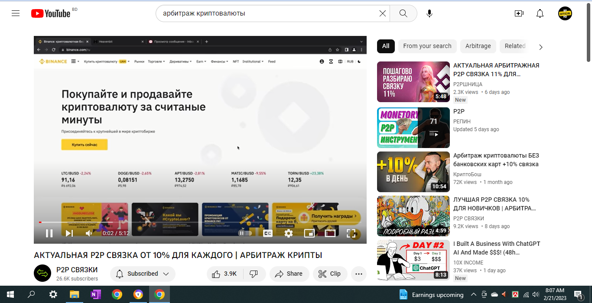
Task: Click the magnifier search button
Action: click(x=403, y=13)
